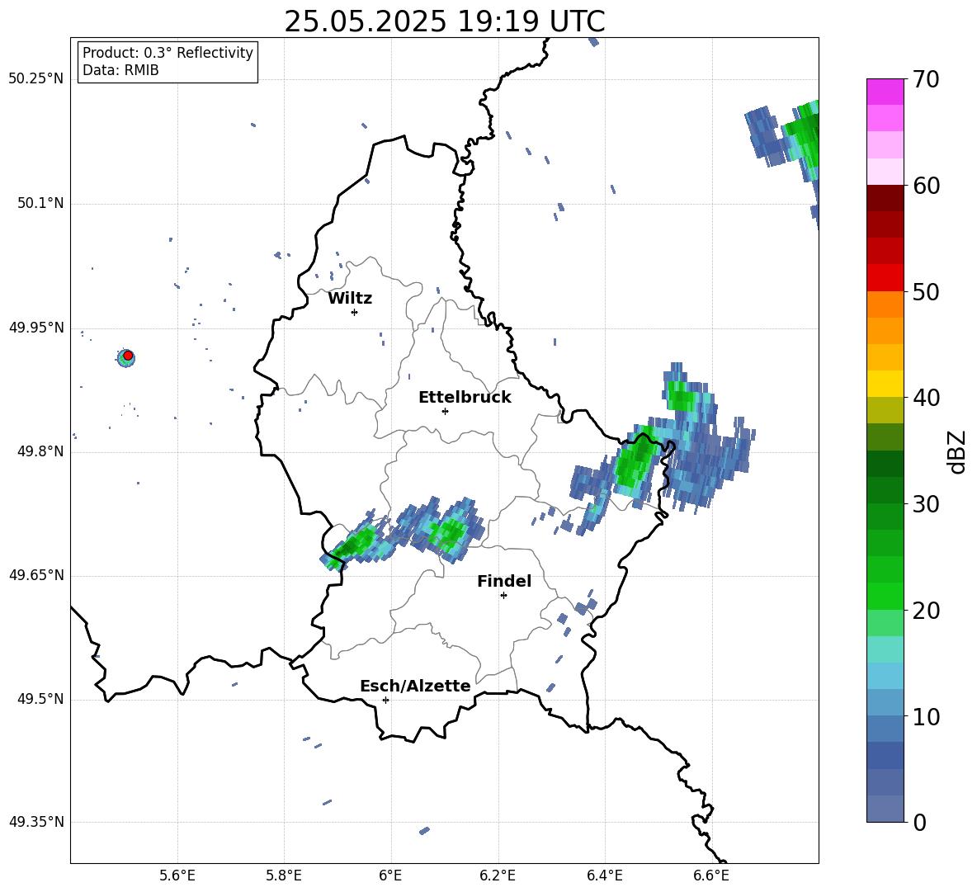The width and height of the screenshot is (977, 892).
Task: Click colorbar tick label 10
Action: [926, 716]
